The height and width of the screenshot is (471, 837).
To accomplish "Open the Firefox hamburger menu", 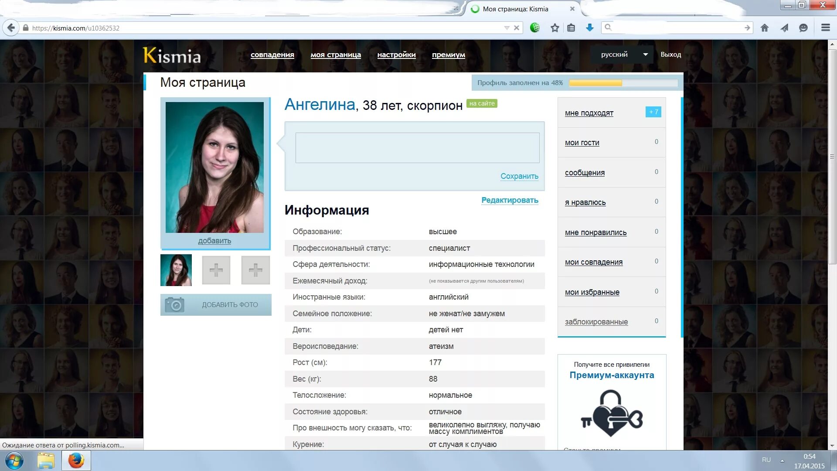I will click(825, 27).
